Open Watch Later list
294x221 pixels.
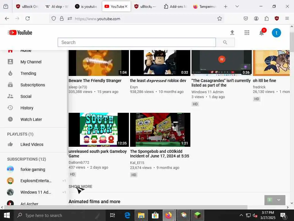31,119
